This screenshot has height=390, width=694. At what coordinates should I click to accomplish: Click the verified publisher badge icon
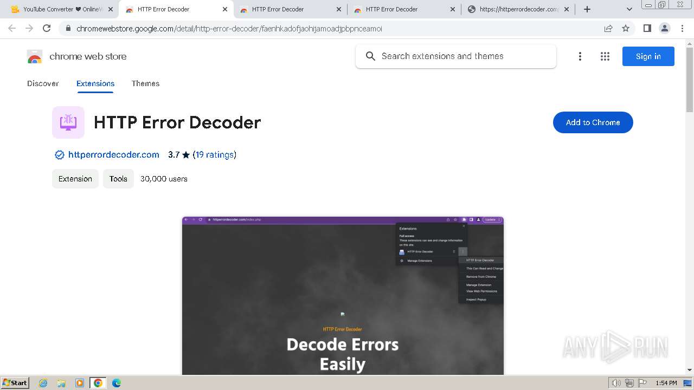click(60, 155)
